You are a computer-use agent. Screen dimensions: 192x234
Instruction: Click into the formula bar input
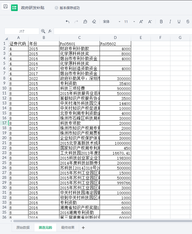(123, 31)
